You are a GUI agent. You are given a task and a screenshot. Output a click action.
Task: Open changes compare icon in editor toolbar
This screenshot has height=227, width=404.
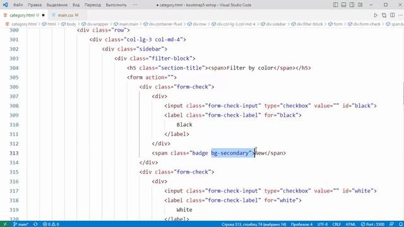tap(384, 15)
